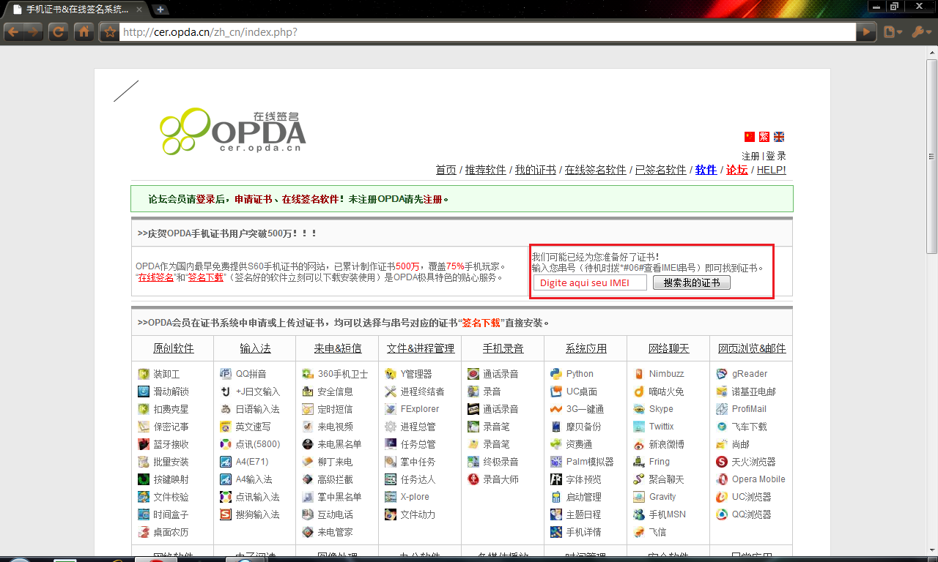Image resolution: width=938 pixels, height=562 pixels.
Task: Open the 新浪微博 app link
Action: click(x=666, y=444)
